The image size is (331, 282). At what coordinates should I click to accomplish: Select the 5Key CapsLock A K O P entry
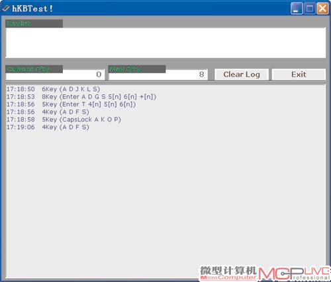[64, 120]
